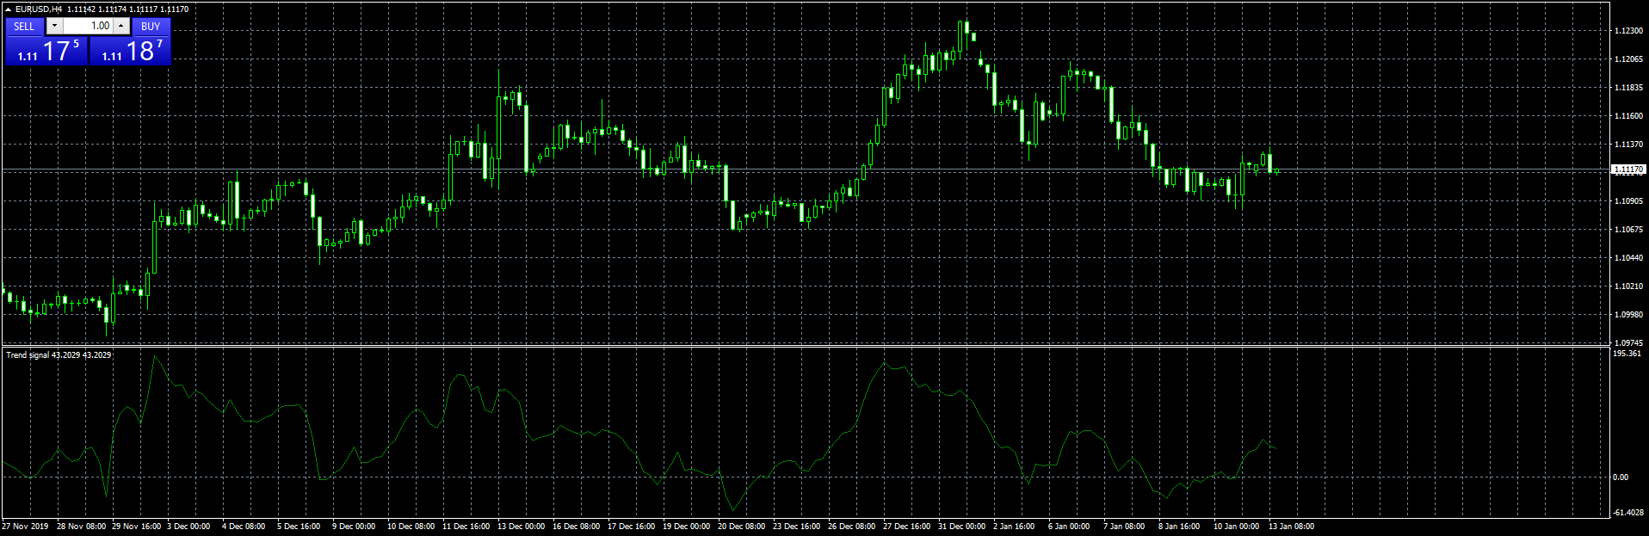The width and height of the screenshot is (1649, 536).
Task: Click the 10 Dec 08:00 time label
Action: [411, 527]
